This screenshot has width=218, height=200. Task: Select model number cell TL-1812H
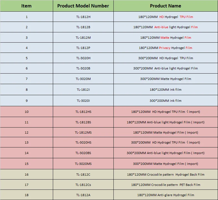pos(83,17)
